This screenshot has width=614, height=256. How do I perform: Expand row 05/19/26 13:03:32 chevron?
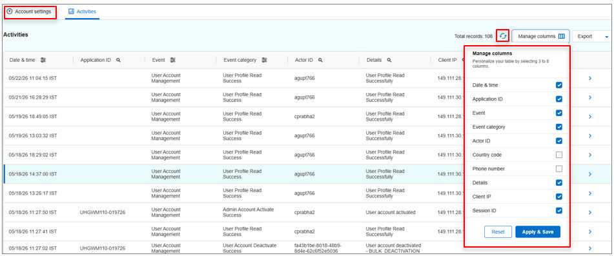pyautogui.click(x=589, y=135)
